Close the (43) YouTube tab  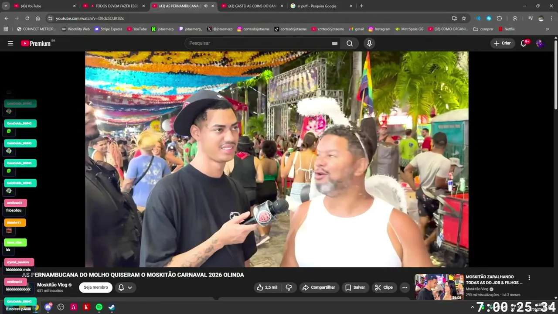coord(74,6)
